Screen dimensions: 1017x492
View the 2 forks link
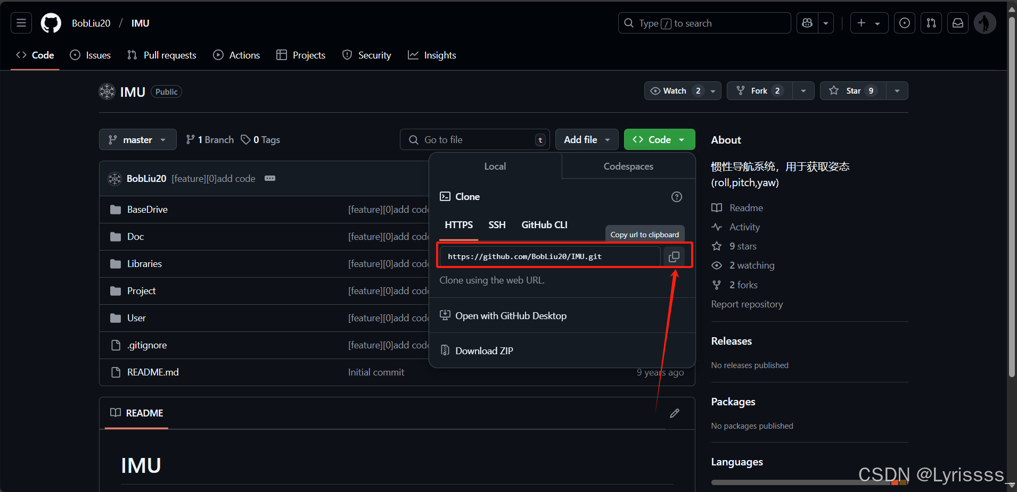735,285
